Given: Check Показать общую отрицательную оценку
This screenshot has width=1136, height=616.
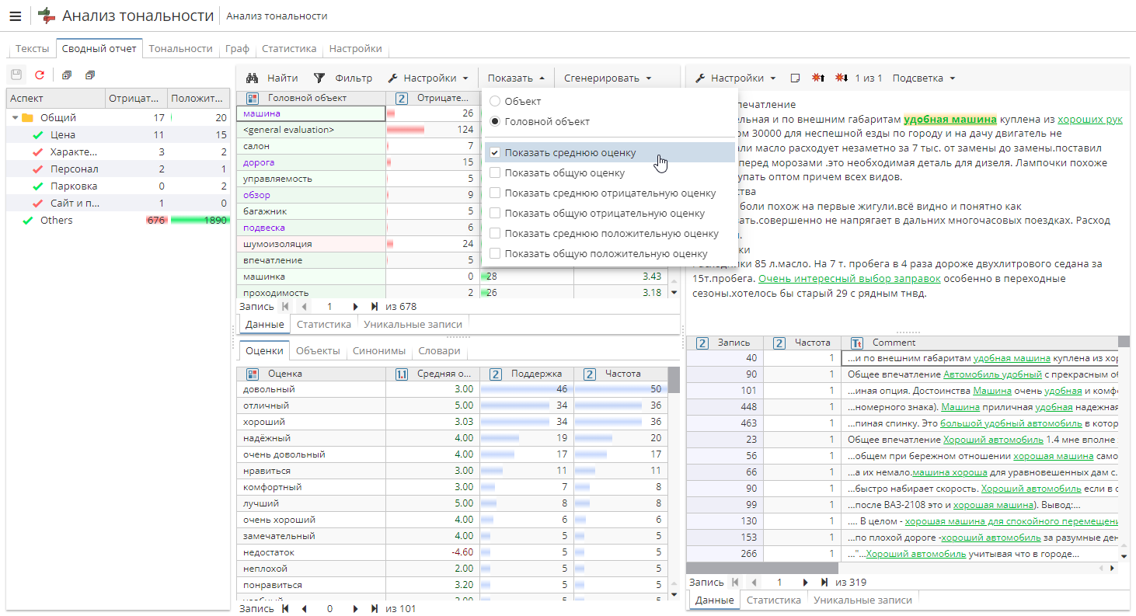Looking at the screenshot, I should tap(495, 214).
